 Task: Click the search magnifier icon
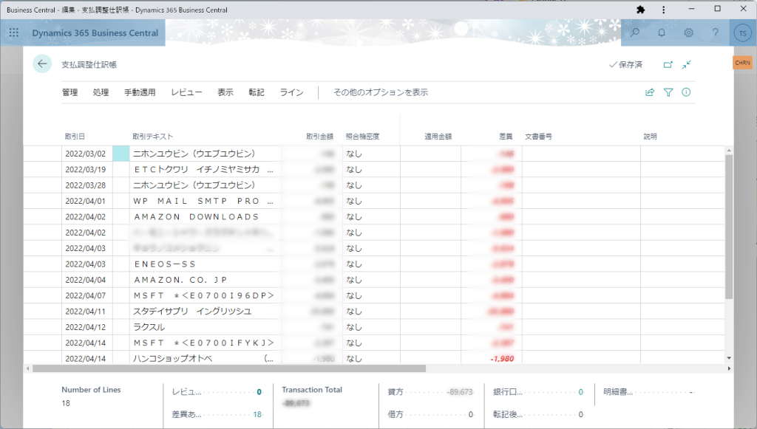[635, 32]
